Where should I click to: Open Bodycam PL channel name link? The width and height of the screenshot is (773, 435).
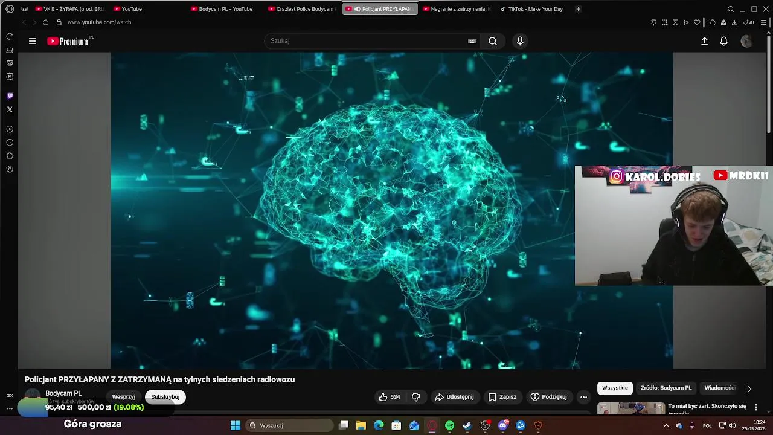pos(63,393)
